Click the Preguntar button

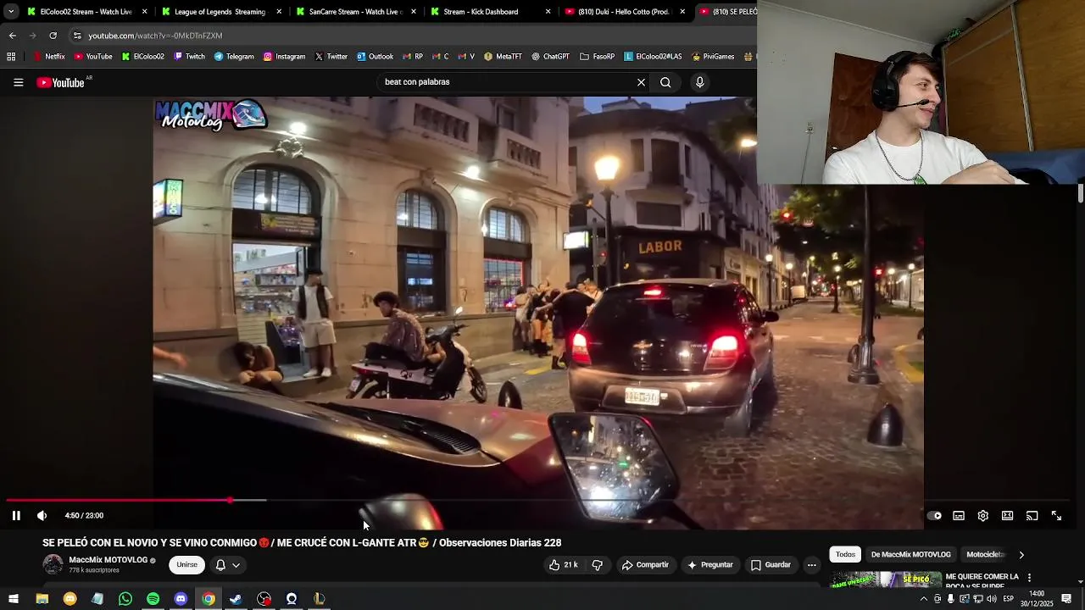point(710,565)
